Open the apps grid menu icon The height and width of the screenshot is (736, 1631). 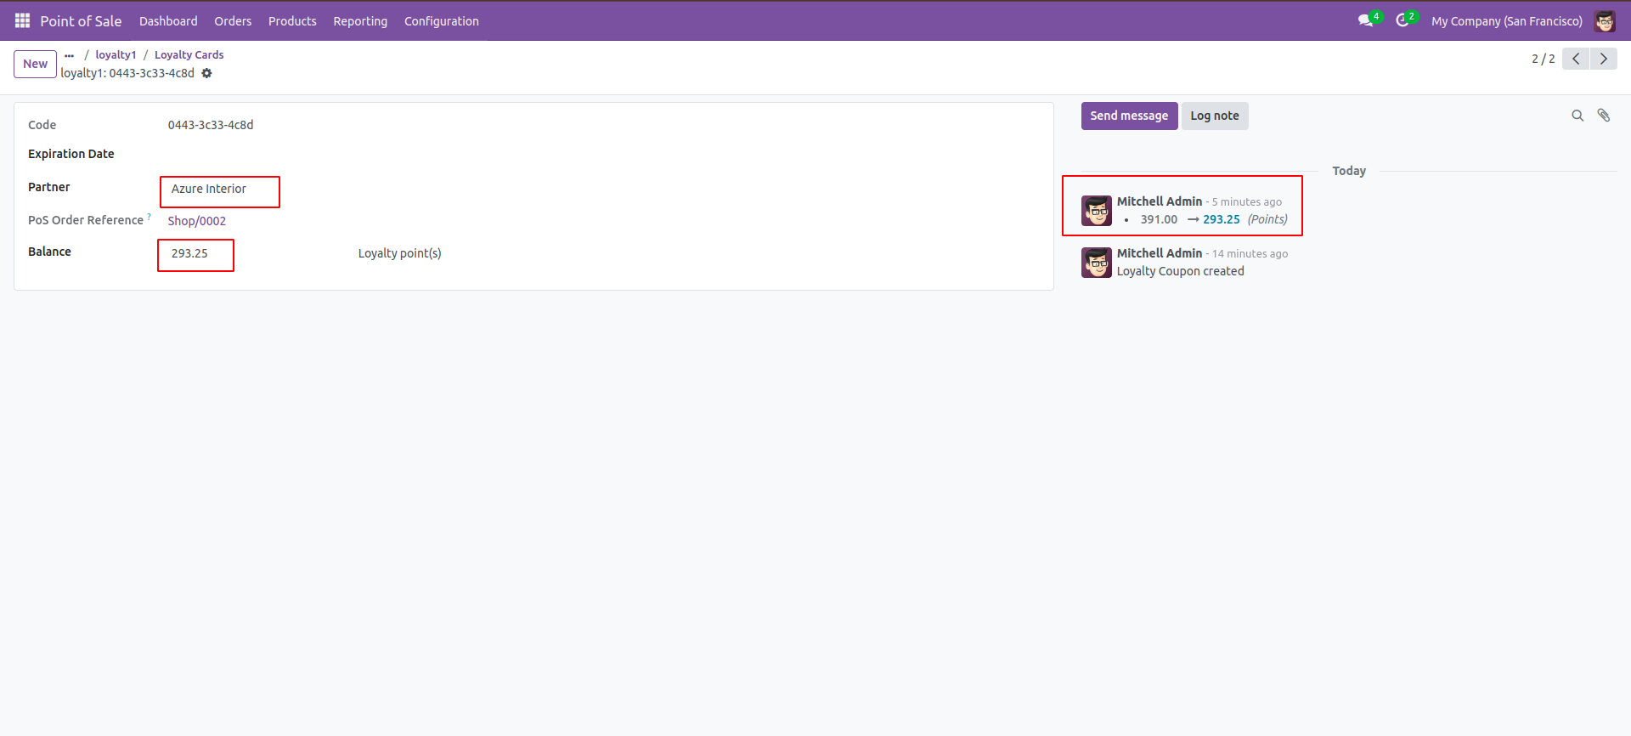click(x=22, y=20)
